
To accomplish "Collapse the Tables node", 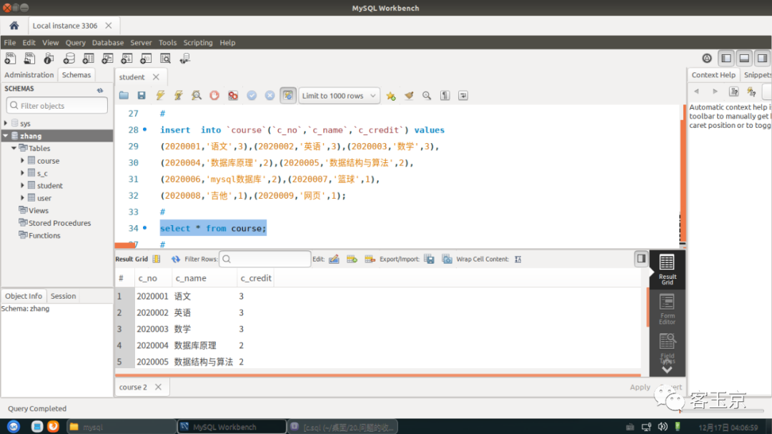I will [14, 148].
